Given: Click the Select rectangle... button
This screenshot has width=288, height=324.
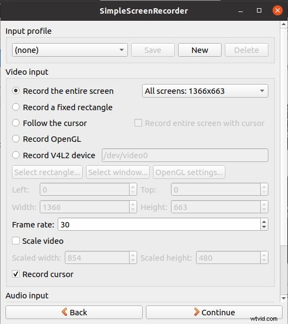Looking at the screenshot, I should [47, 172].
